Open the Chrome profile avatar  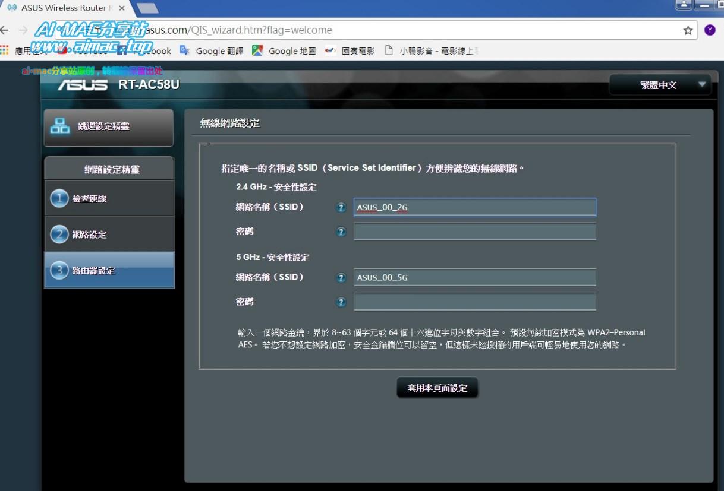[x=710, y=30]
